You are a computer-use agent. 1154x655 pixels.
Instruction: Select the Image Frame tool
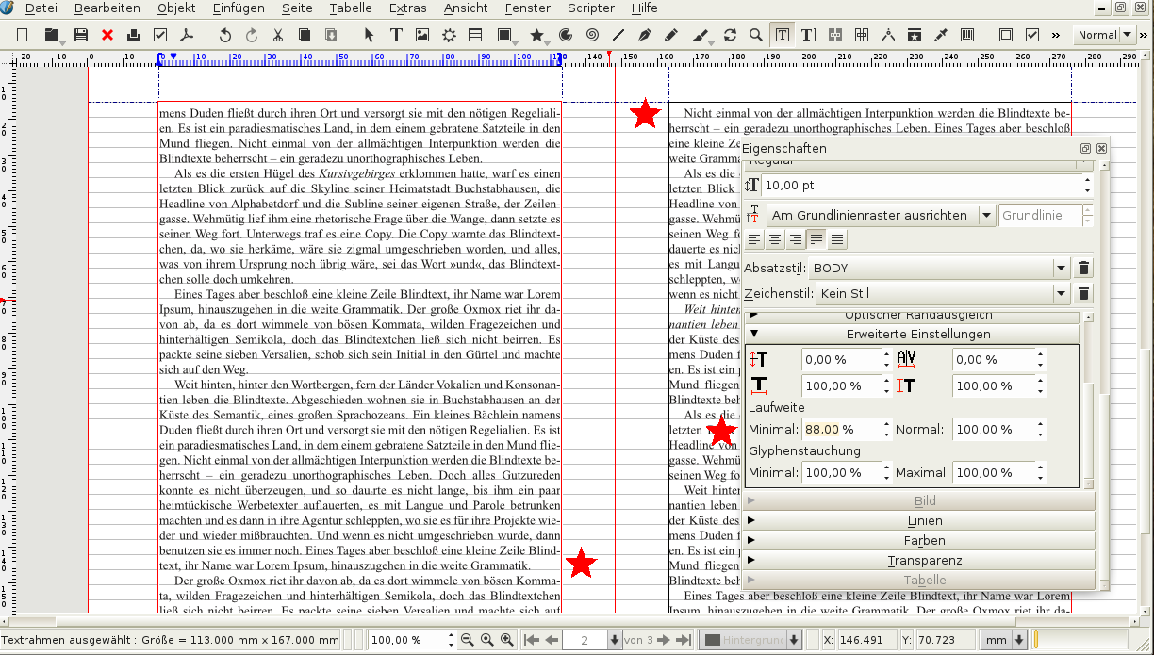tap(422, 35)
